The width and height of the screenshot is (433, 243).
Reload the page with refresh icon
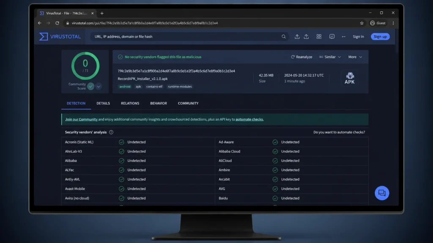click(x=57, y=23)
